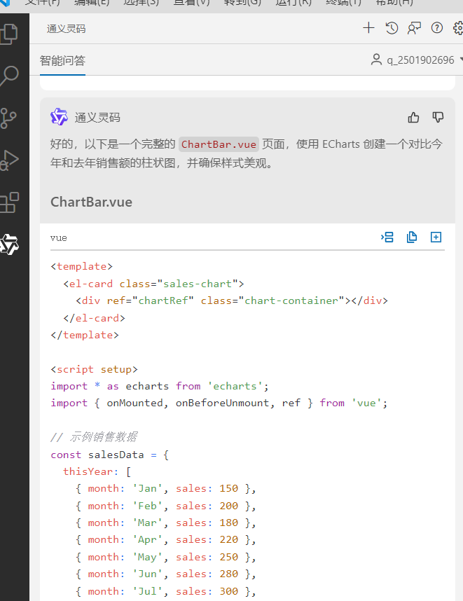The height and width of the screenshot is (601, 463).
Task: Click the onMounted import line
Action: (x=219, y=403)
